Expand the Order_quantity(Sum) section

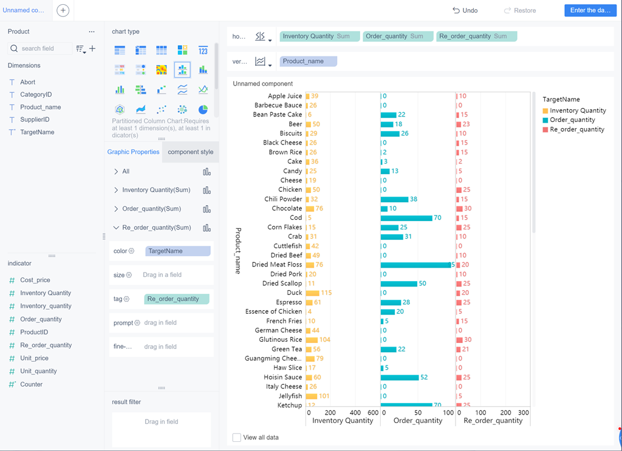pyautogui.click(x=116, y=209)
